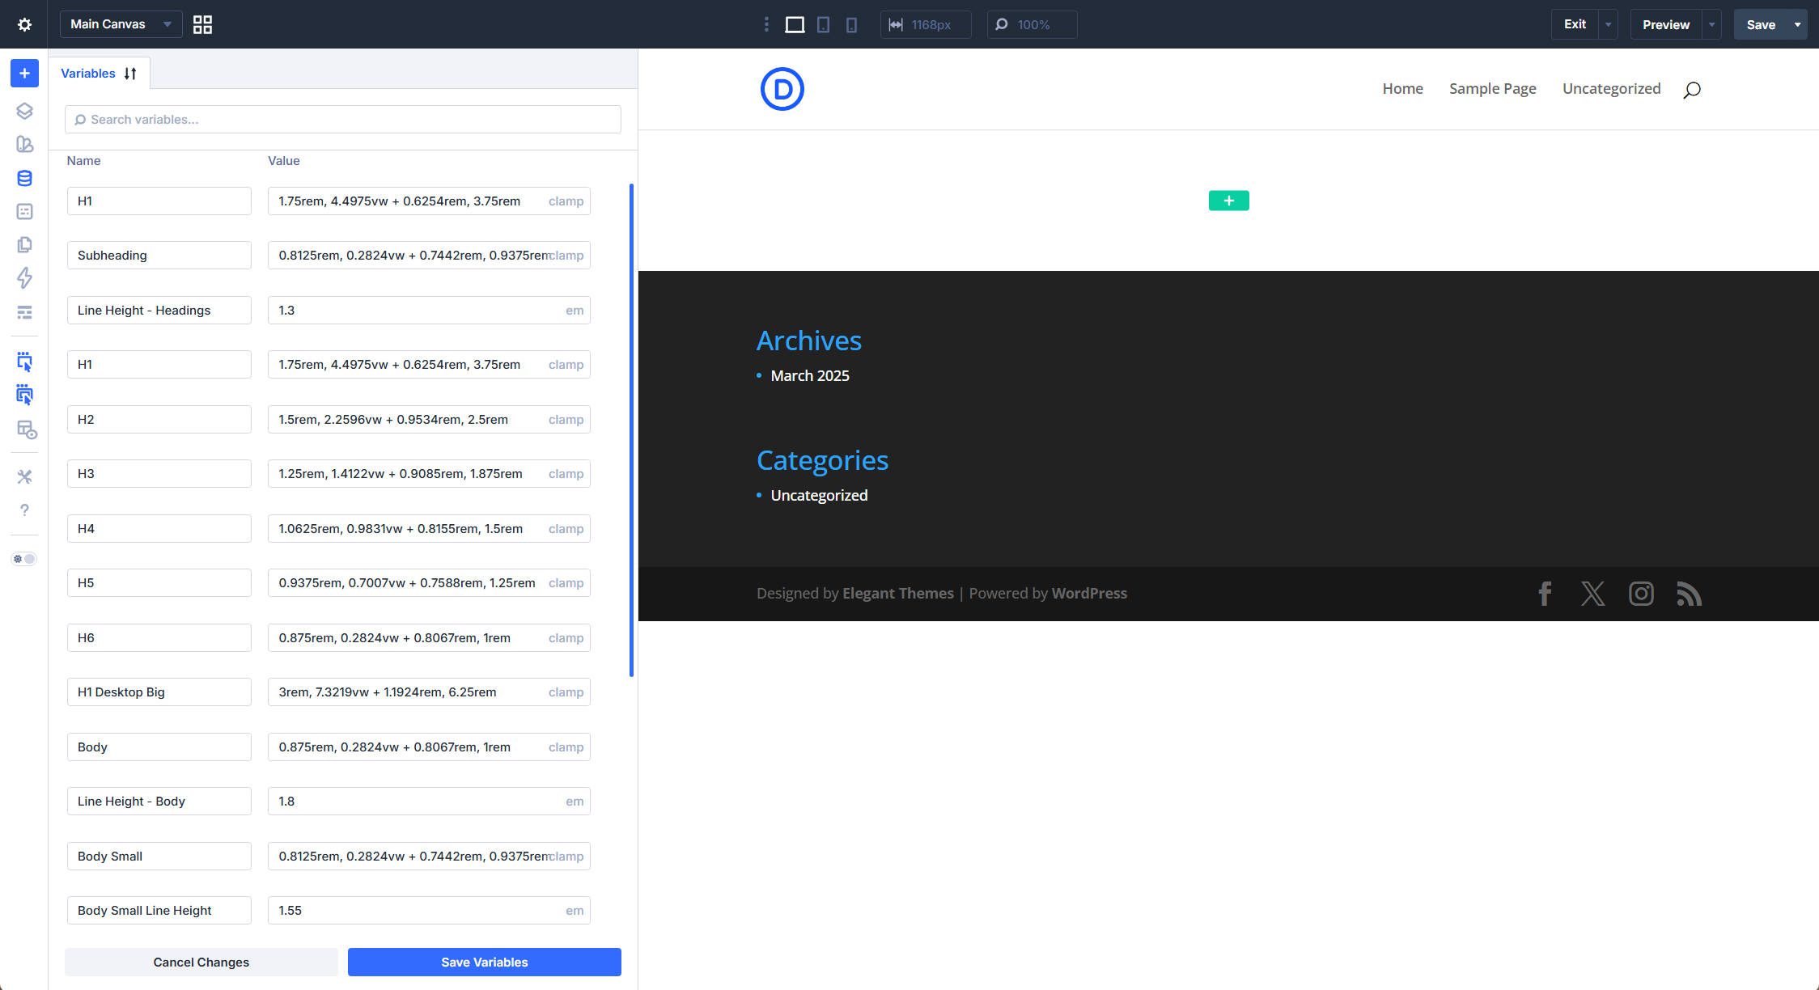1819x990 pixels.
Task: Open the em unit selector for Line Height - Headings
Action: coord(575,310)
